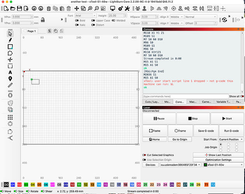The height and width of the screenshot is (194, 245).
Task: Open Device Settings wrench icon
Action: 127,8
